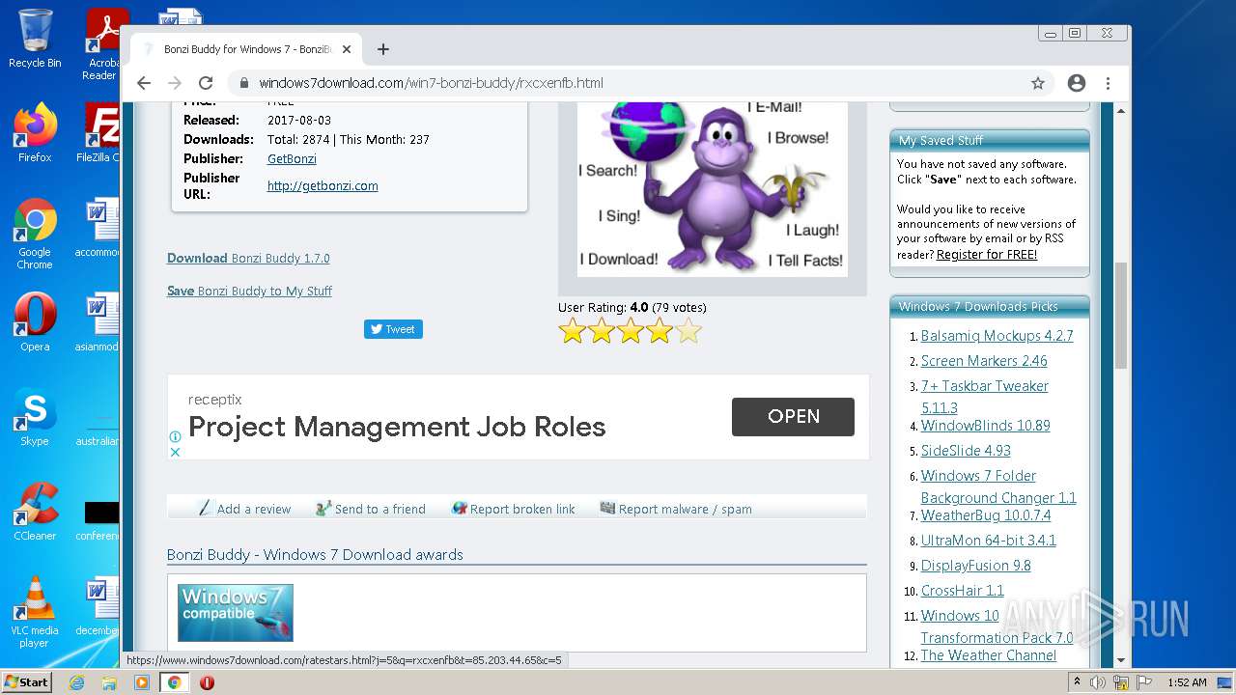Image resolution: width=1236 pixels, height=695 pixels.
Task: Open the Recycle Bin desktop icon
Action: pos(35,39)
